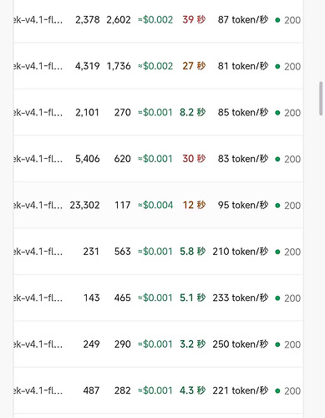This screenshot has width=325, height=418.
Task: Click the green status dot beside 221 token/秒
Action: (277, 390)
